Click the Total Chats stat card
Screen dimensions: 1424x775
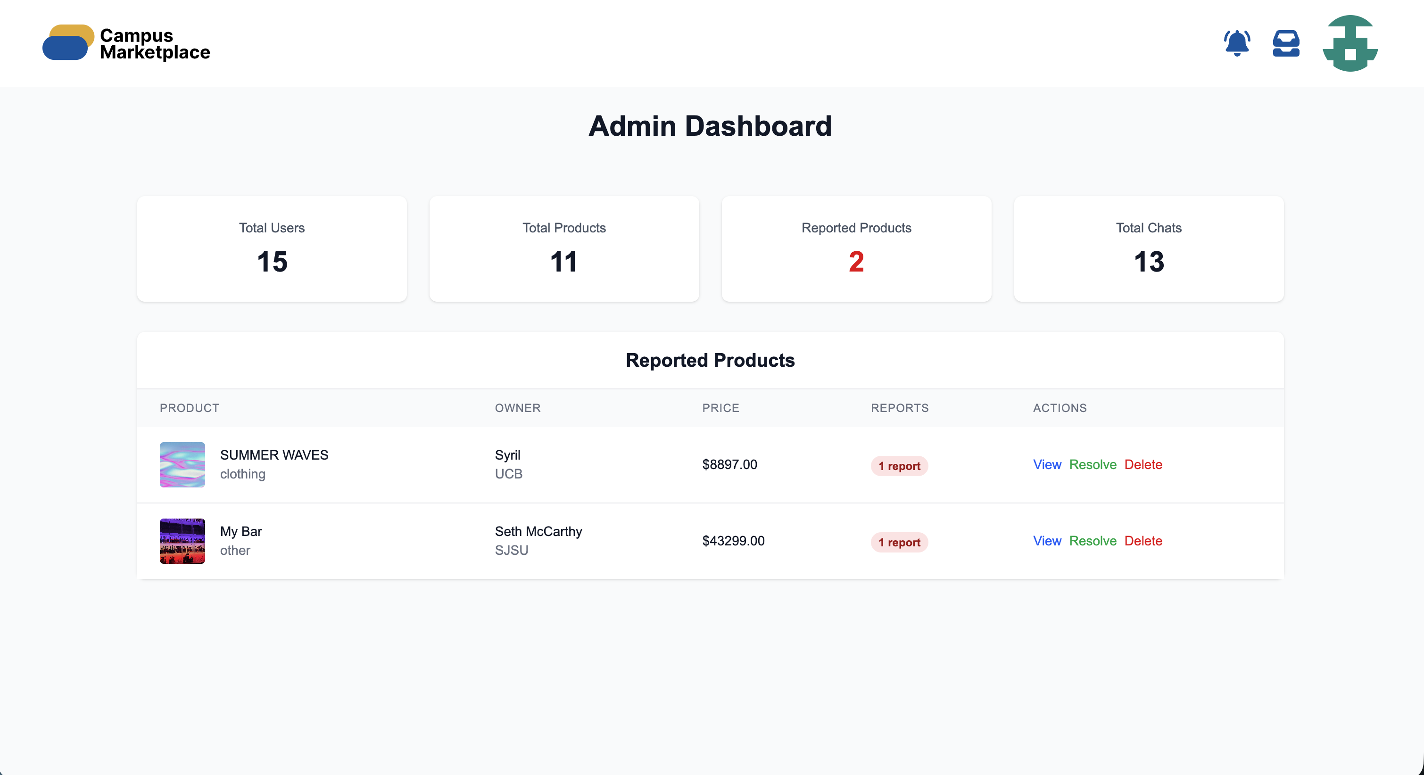[x=1148, y=249]
